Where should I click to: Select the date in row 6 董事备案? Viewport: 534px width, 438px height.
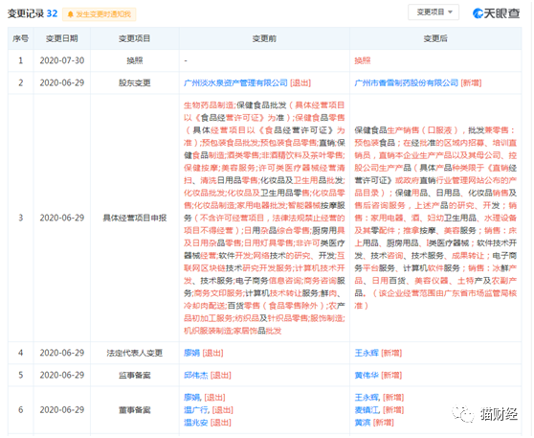(62, 409)
